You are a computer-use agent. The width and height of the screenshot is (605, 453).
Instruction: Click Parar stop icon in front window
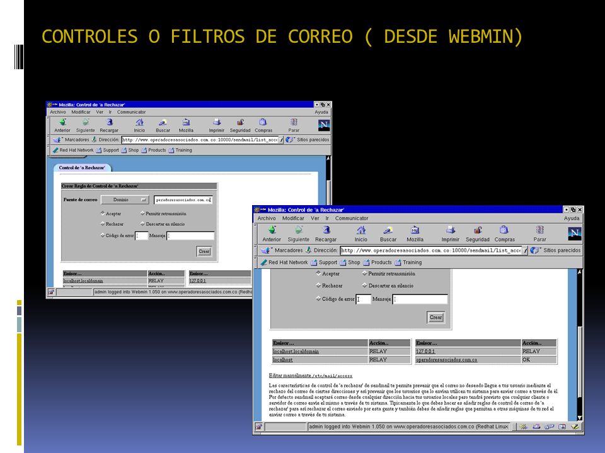[x=539, y=230]
